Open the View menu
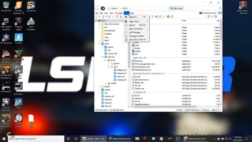The width and height of the screenshot is (252, 142). pos(111,13)
